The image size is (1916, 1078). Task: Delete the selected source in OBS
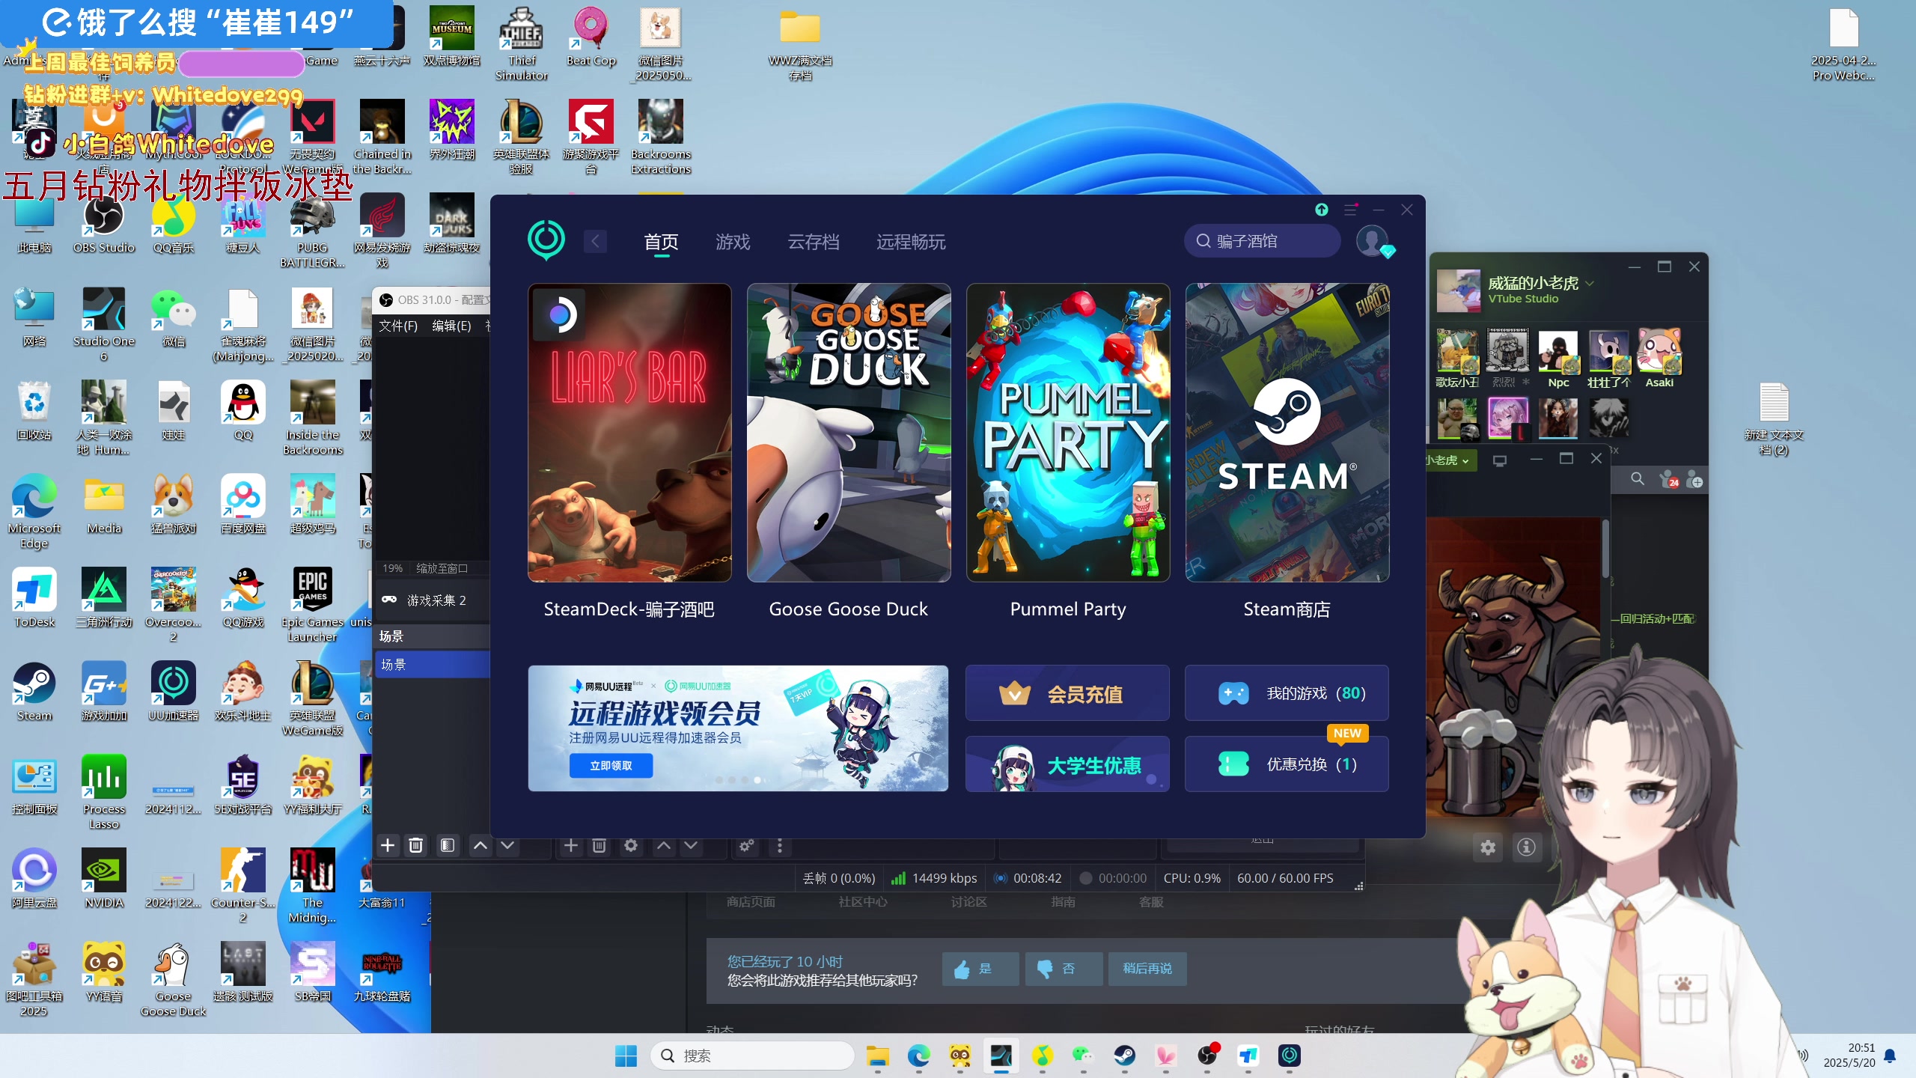point(599,845)
